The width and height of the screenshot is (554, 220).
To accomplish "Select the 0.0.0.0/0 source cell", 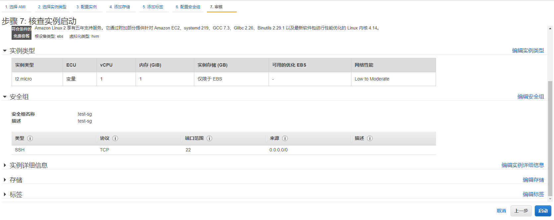I will click(278, 150).
